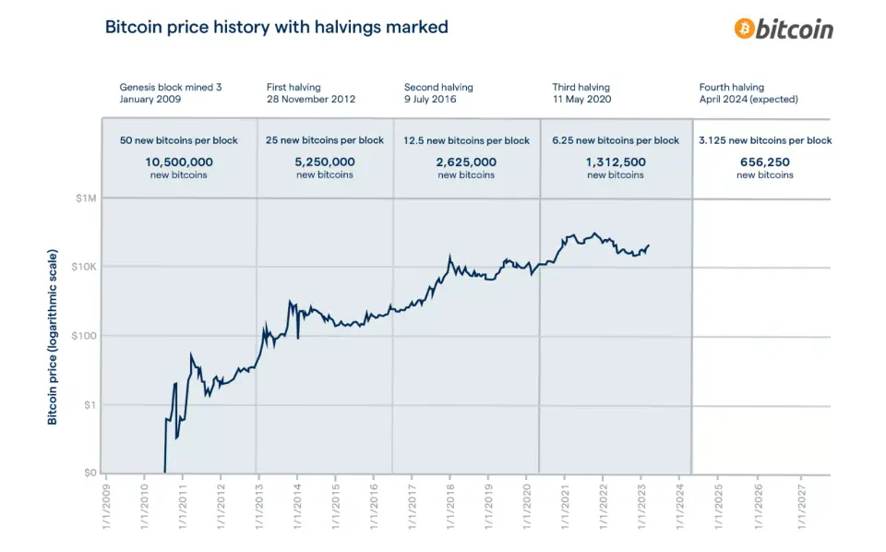The height and width of the screenshot is (552, 886).
Task: Click the '$100' y-axis label
Action: (x=83, y=336)
